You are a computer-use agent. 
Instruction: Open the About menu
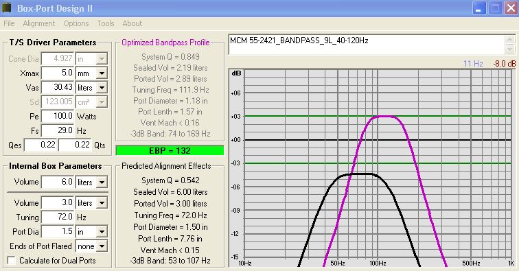132,23
